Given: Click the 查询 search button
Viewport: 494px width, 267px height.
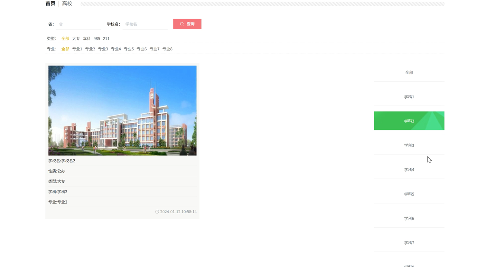Looking at the screenshot, I should [187, 24].
